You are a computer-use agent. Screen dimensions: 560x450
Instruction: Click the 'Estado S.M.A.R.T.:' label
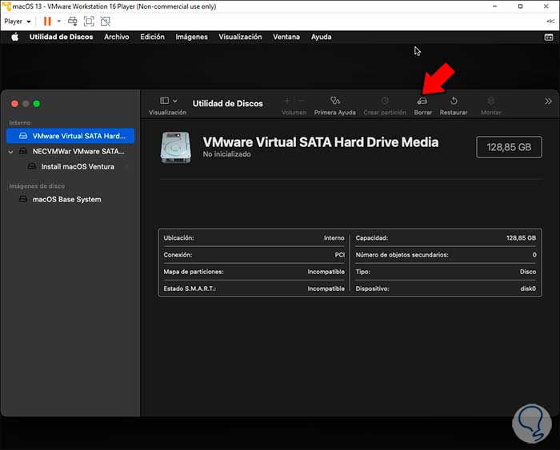coord(190,289)
